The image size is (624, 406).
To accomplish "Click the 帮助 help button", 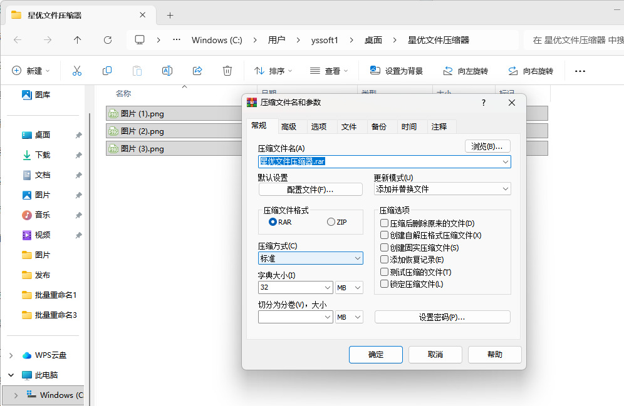I will coord(495,354).
